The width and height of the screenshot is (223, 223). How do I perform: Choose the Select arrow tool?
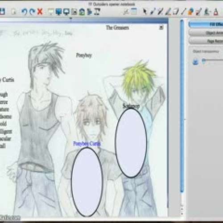pyautogui.click(x=145, y=12)
